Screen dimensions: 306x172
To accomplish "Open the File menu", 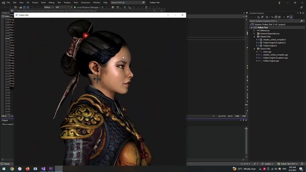I will pos(9,2).
